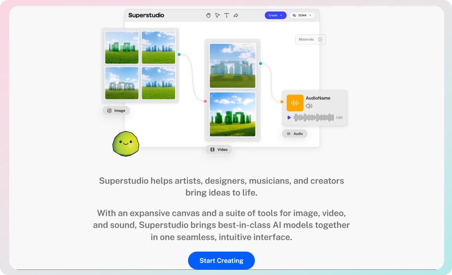Click the Superstudio logo
The height and width of the screenshot is (275, 452).
coord(146,15)
